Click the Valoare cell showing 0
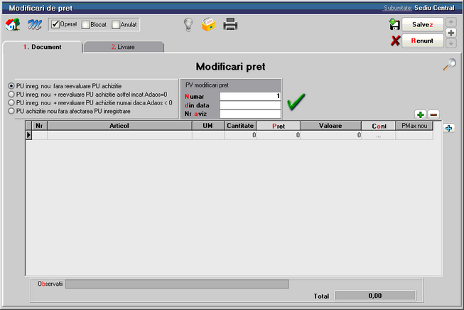The image size is (464, 310). point(331,135)
